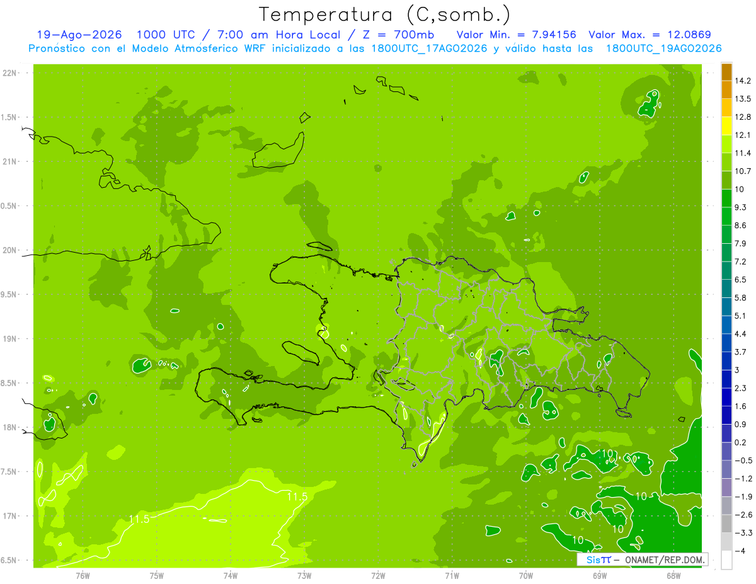Click the yellow colorbar swatch between 12.1 and 12.8
756x584 pixels.
[x=726, y=126]
